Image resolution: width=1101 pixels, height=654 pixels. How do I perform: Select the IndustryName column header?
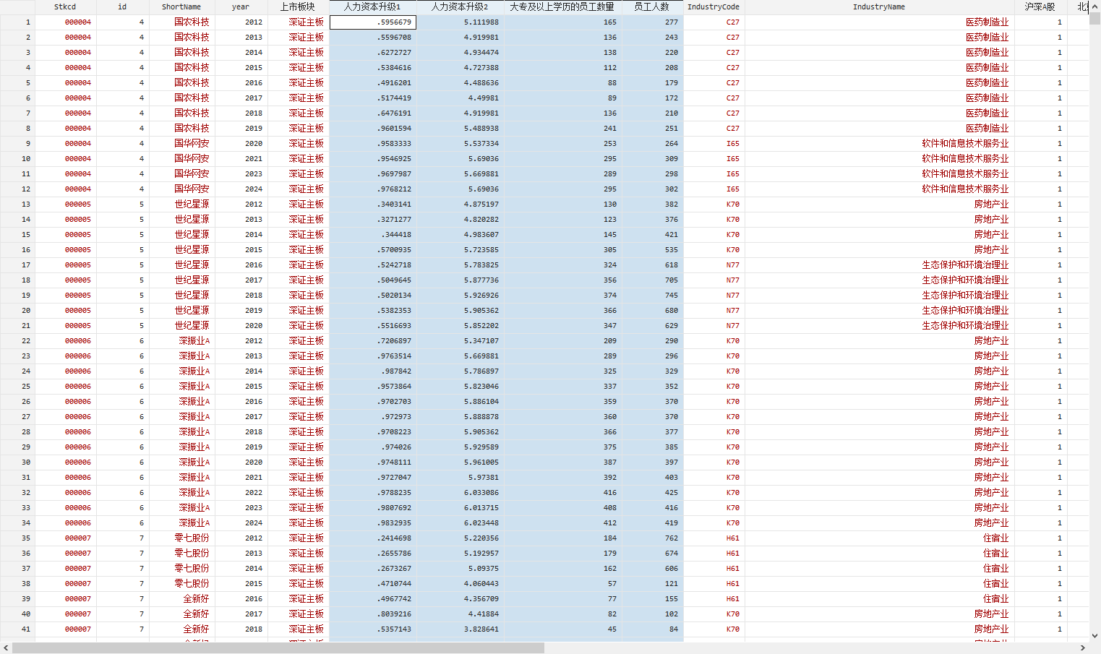click(x=878, y=7)
